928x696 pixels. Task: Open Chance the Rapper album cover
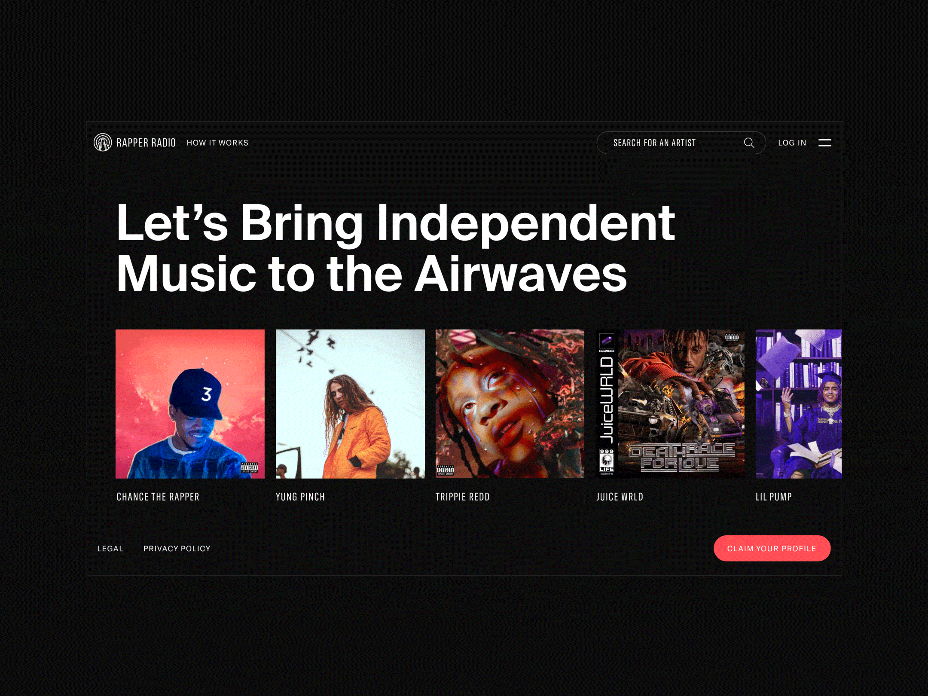pos(190,404)
